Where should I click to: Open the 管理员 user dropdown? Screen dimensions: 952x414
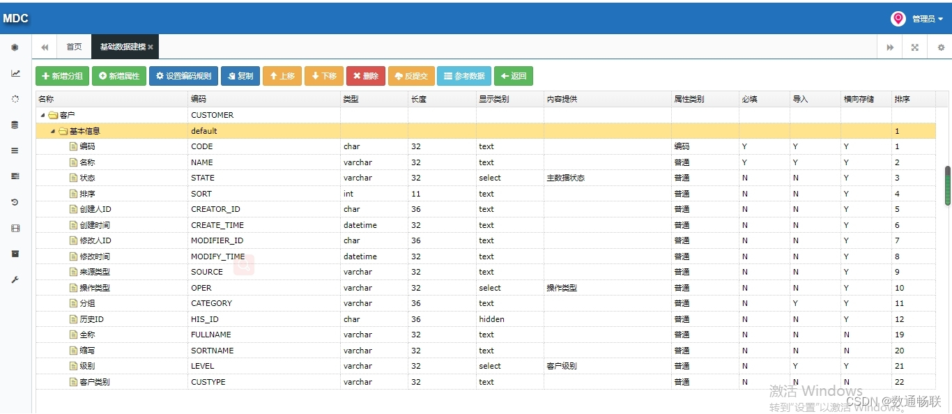click(x=928, y=19)
